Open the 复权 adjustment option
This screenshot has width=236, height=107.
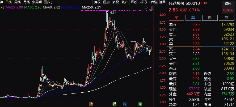97,2
